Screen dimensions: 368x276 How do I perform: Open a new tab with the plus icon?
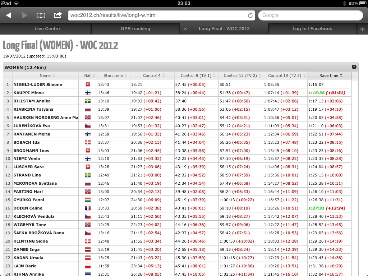click(362, 29)
